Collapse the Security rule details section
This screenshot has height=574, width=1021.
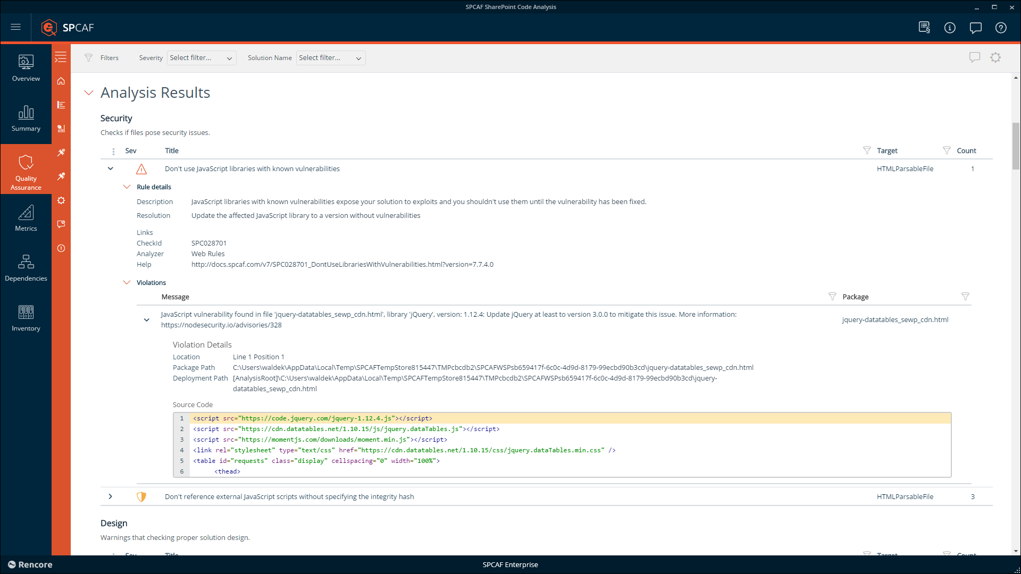pyautogui.click(x=127, y=187)
